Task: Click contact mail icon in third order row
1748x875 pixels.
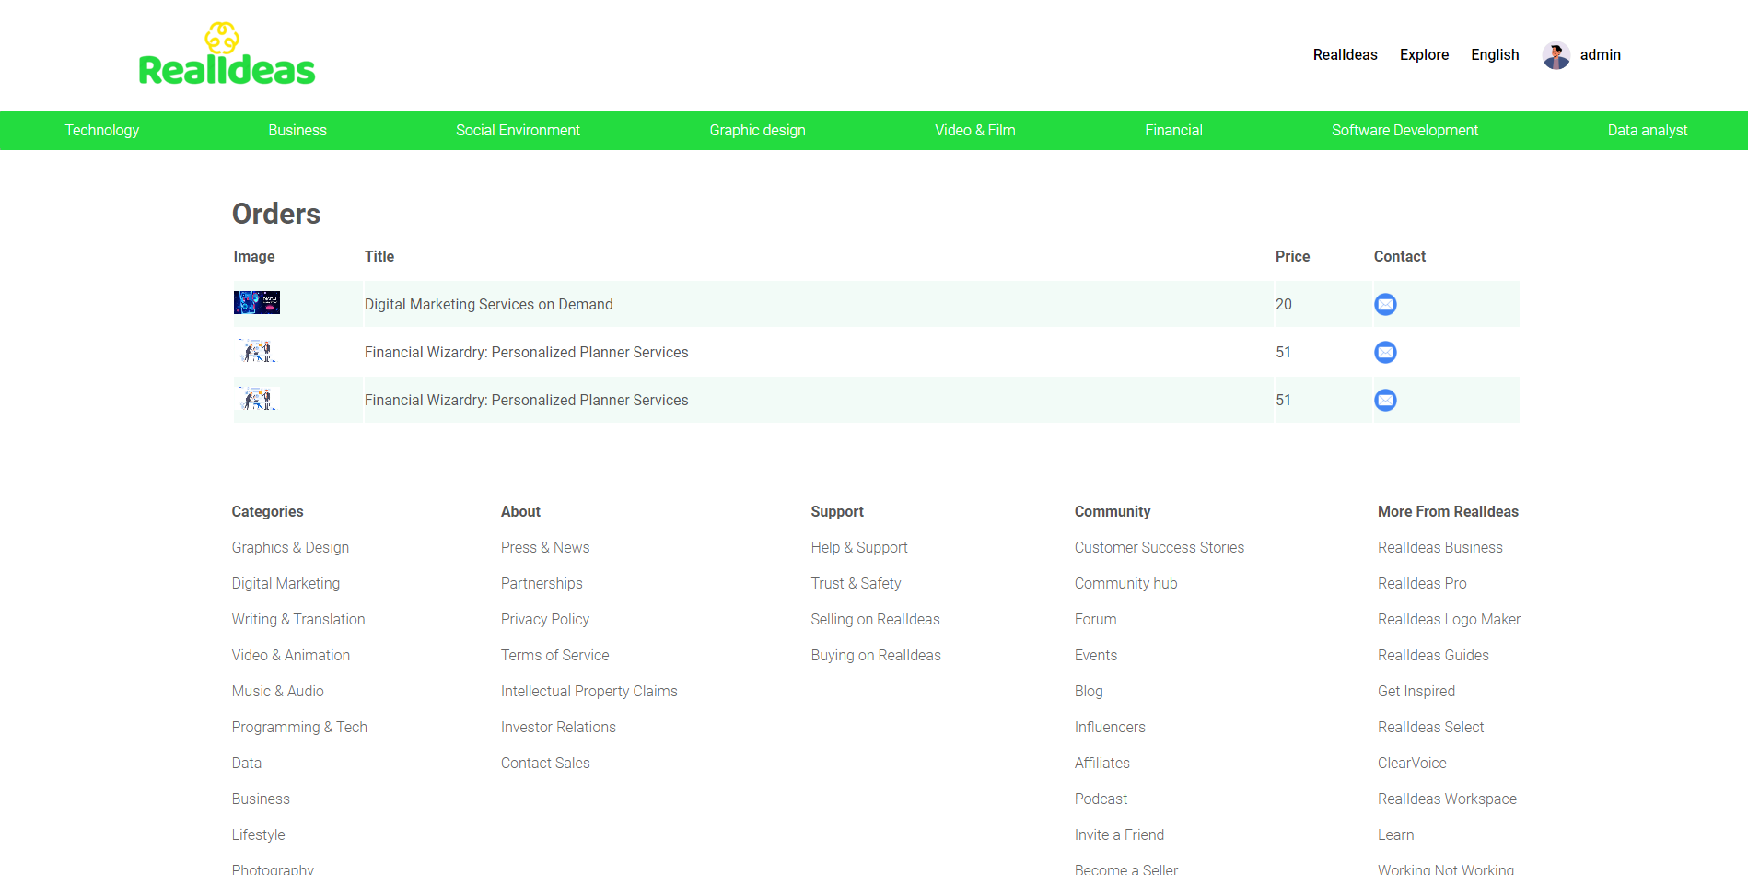Action: pyautogui.click(x=1385, y=400)
